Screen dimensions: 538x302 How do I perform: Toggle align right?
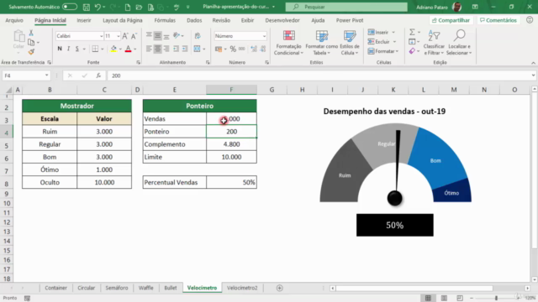point(166,49)
